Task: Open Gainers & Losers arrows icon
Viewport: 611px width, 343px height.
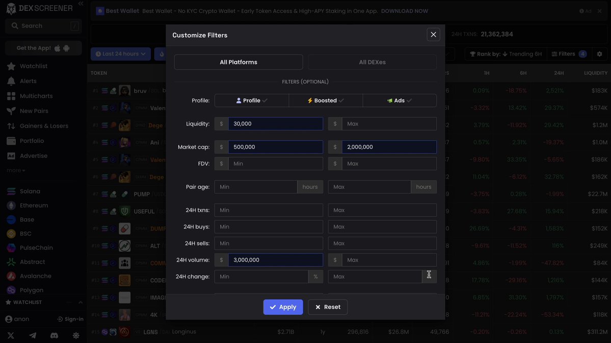Action: tap(11, 126)
